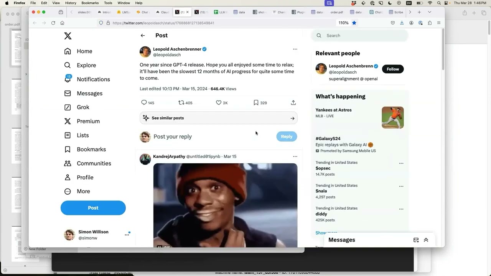This screenshot has width=491, height=276.
Task: Open the list all tabs dropdown
Action: (429, 12)
